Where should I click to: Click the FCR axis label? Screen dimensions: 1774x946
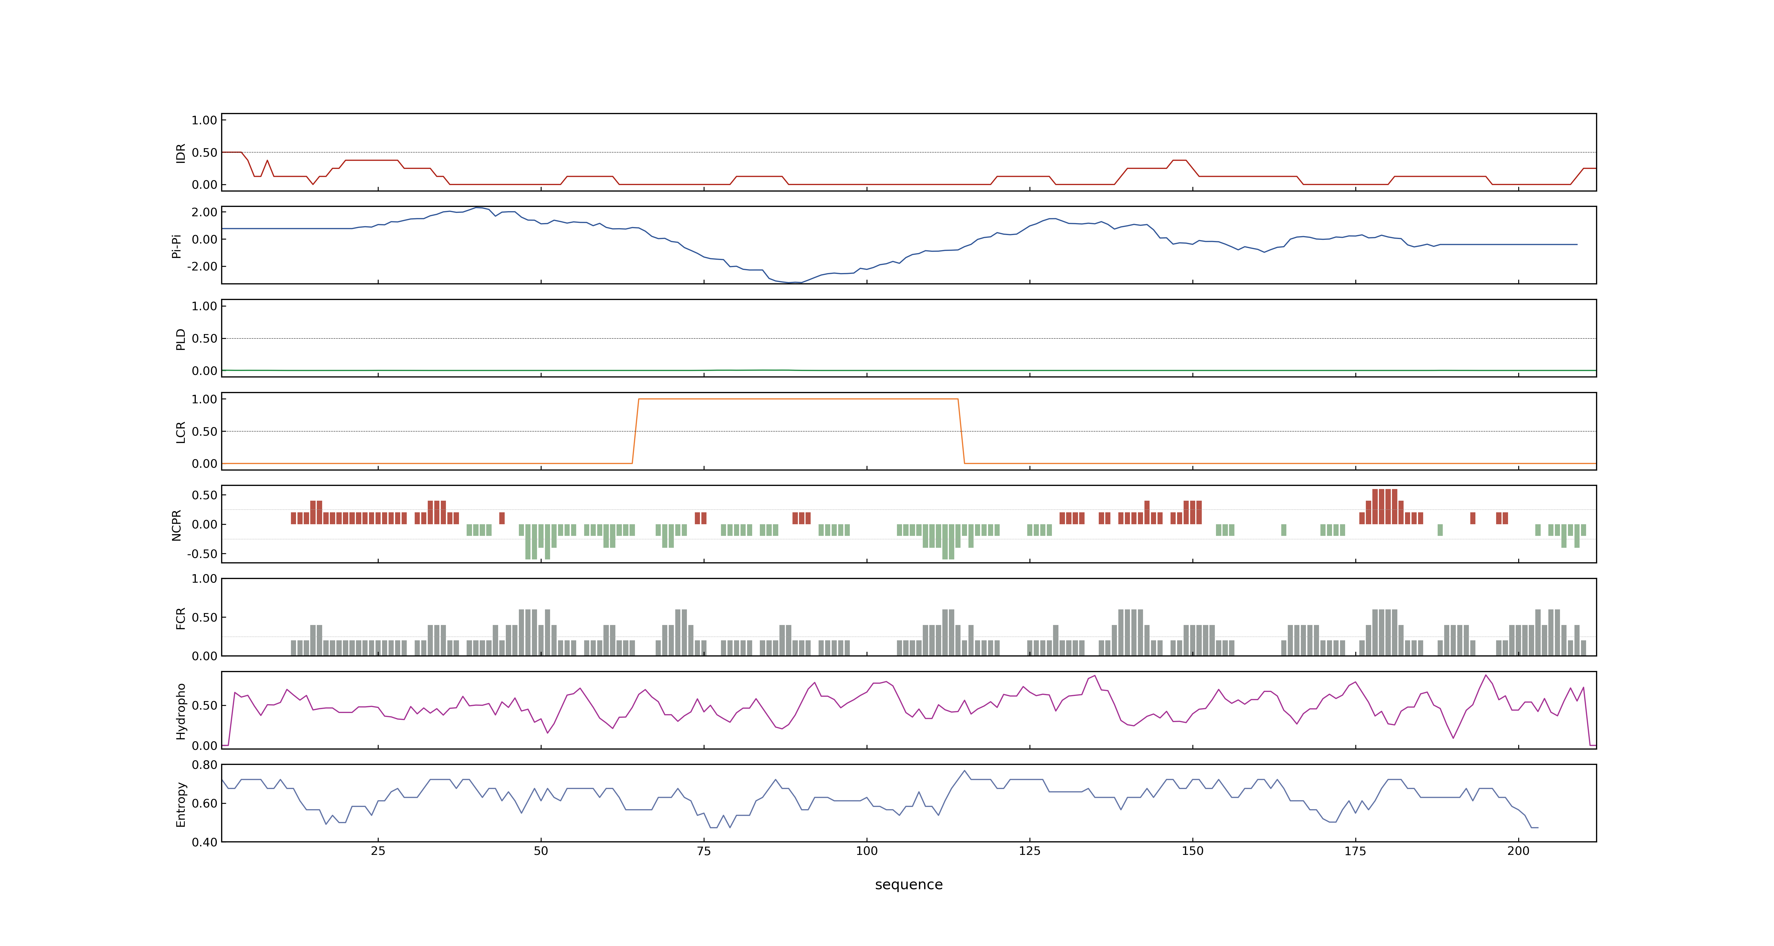[x=181, y=618]
